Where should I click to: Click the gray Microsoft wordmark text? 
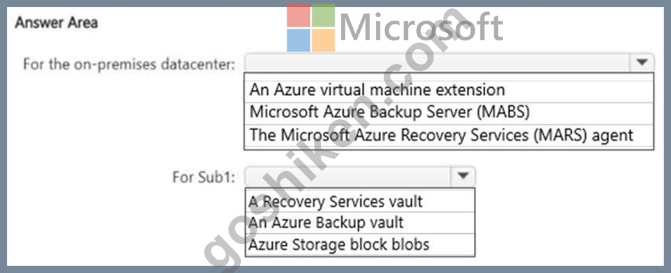pos(421,28)
